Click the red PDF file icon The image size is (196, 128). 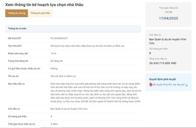(151, 85)
